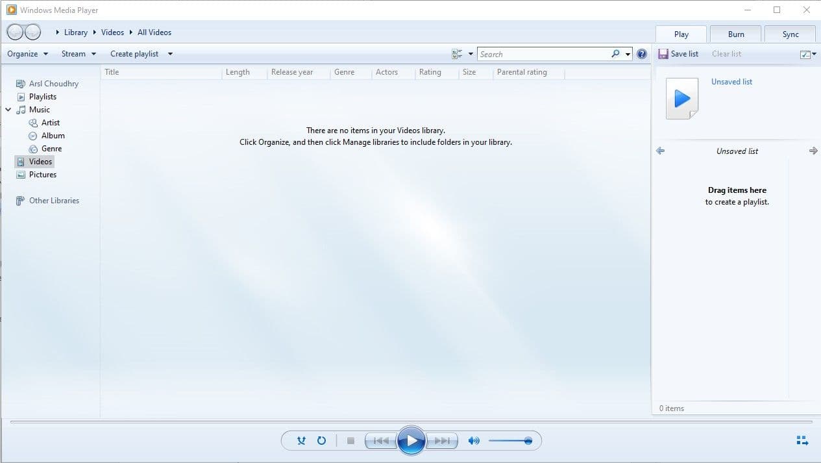Toggle repeat mode on

pos(321,441)
